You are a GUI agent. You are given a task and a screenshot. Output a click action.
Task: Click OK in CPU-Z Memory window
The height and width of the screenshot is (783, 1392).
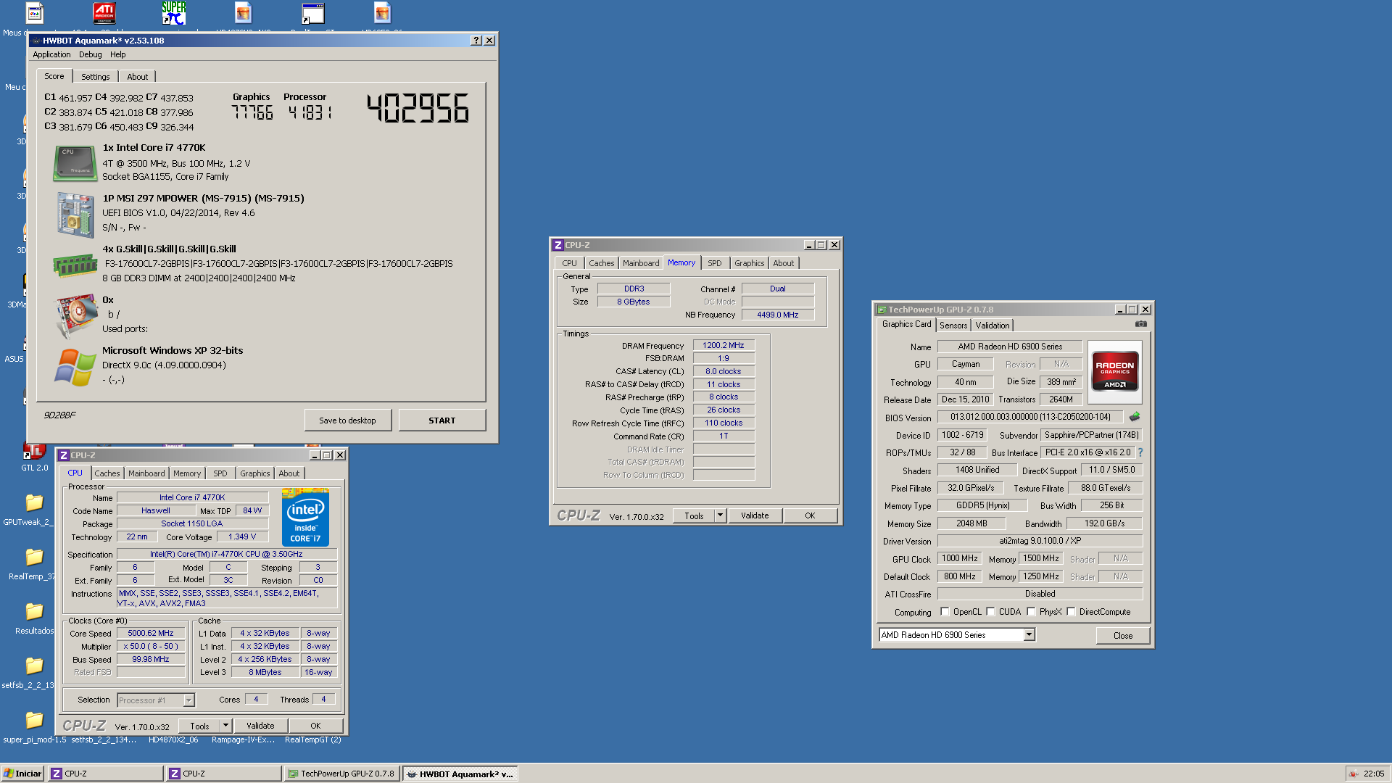(x=810, y=515)
